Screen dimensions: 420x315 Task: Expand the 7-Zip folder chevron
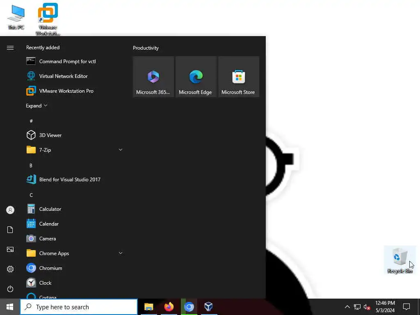[121, 150]
